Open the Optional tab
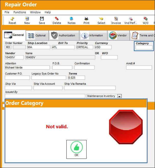155x168 pixels. coord(37,35)
